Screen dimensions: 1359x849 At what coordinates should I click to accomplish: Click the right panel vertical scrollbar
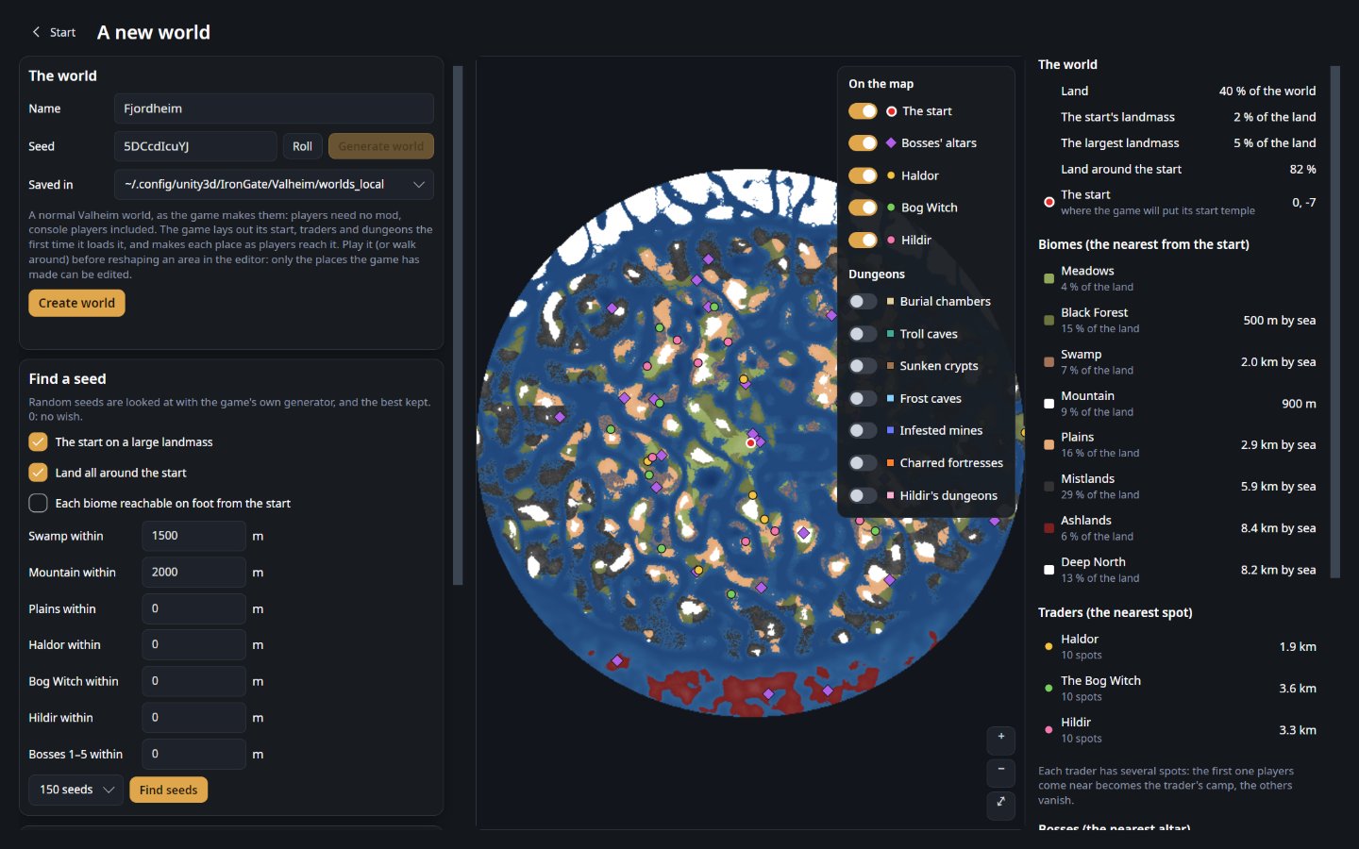tap(1335, 322)
